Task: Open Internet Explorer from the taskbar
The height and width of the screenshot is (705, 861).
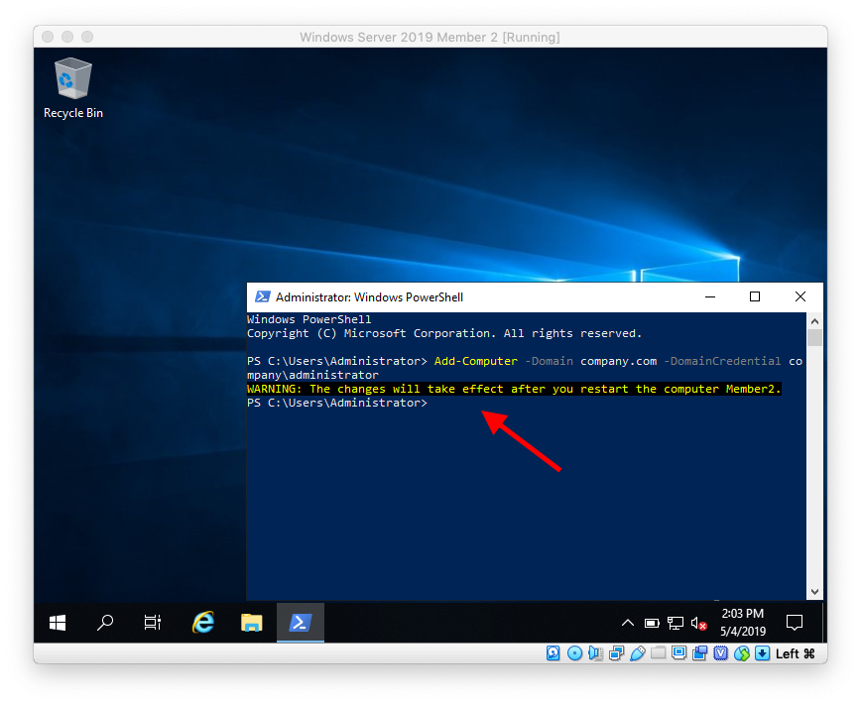Action: [201, 623]
